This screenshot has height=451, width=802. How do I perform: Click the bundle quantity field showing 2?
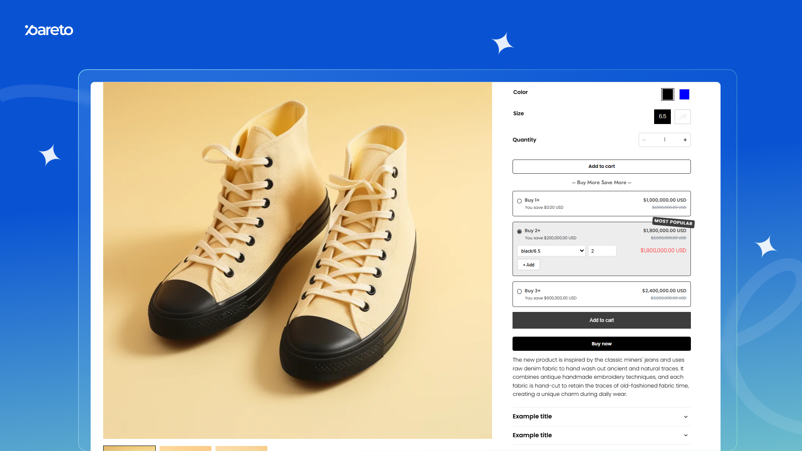pos(602,251)
